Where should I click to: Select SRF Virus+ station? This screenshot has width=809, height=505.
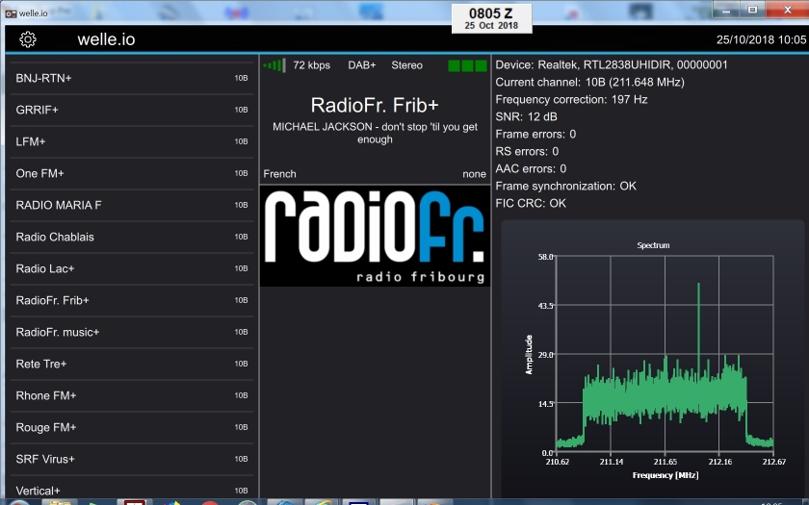[x=132, y=459]
